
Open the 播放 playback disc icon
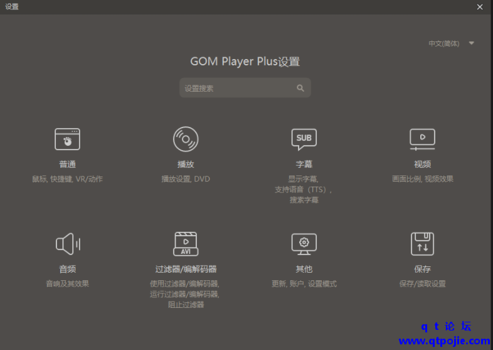(186, 139)
